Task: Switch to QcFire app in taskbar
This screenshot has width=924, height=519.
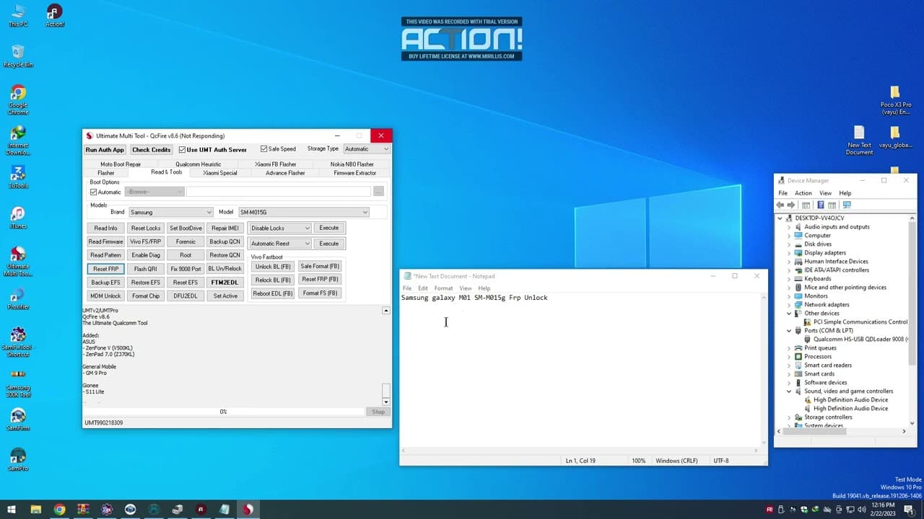Action: (x=248, y=510)
